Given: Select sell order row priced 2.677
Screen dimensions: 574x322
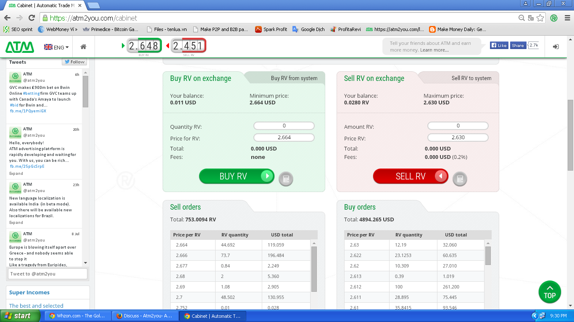Looking at the screenshot, I should point(240,266).
